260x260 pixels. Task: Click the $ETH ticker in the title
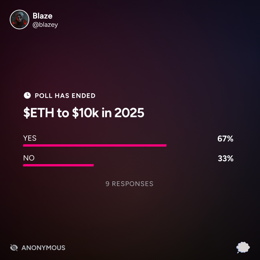[x=39, y=113]
